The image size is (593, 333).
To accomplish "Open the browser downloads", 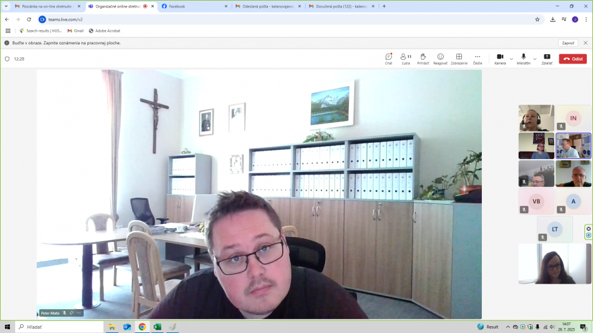I will coord(552,19).
